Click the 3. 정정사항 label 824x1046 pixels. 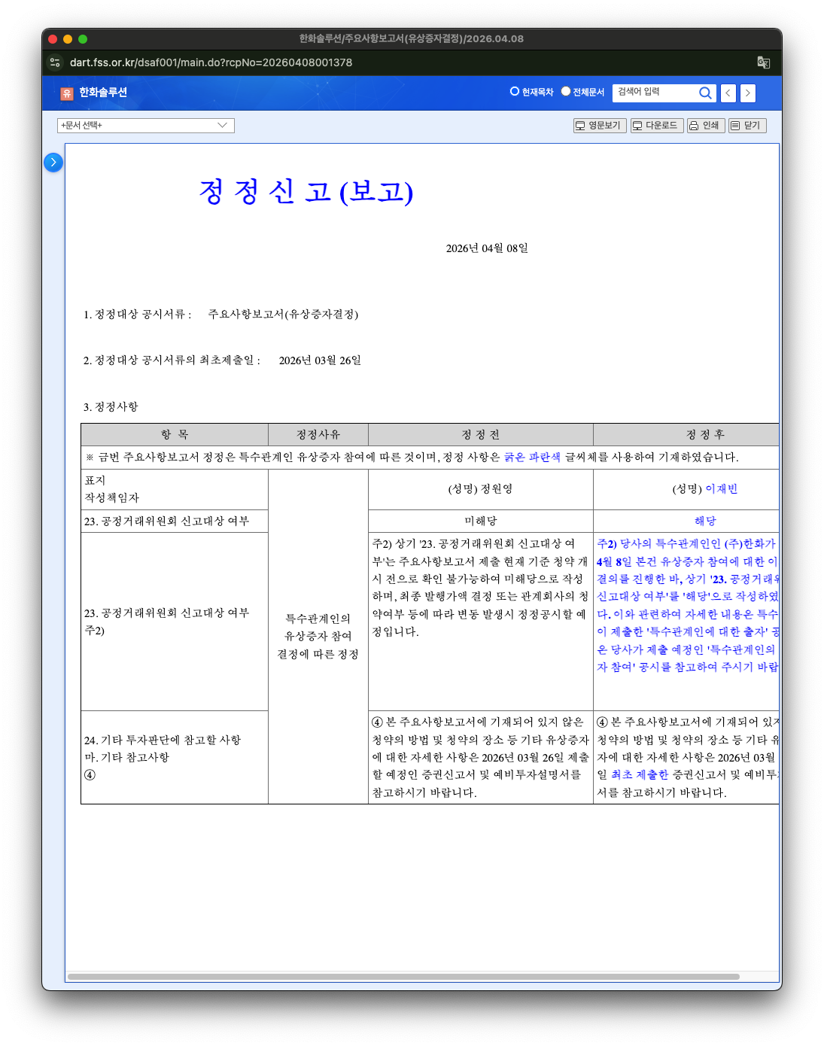(111, 407)
